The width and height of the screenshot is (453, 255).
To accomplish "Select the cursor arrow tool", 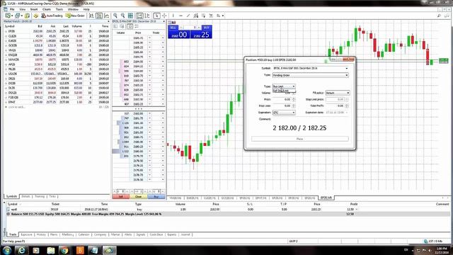I will click(156, 16).
